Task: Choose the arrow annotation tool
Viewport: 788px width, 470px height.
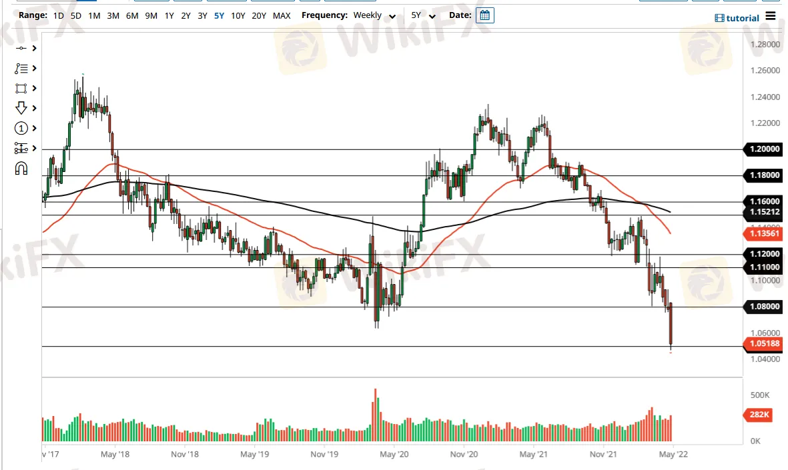Action: click(20, 108)
